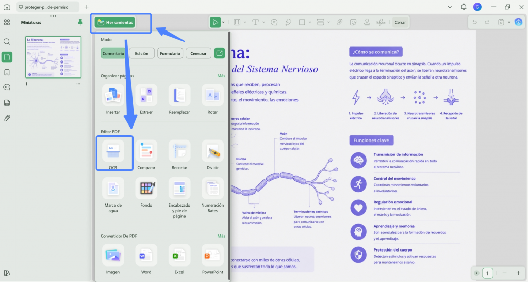Switch to Edición mode
Image resolution: width=528 pixels, height=282 pixels.
(x=141, y=53)
